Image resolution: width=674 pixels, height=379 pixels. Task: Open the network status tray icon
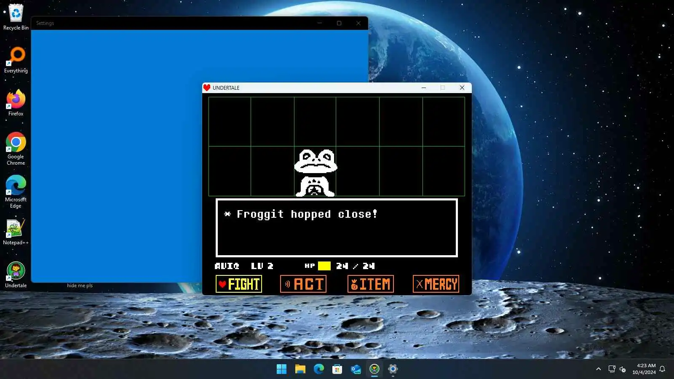(x=612, y=369)
